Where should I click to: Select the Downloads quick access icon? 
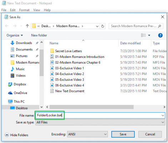coord(12,43)
